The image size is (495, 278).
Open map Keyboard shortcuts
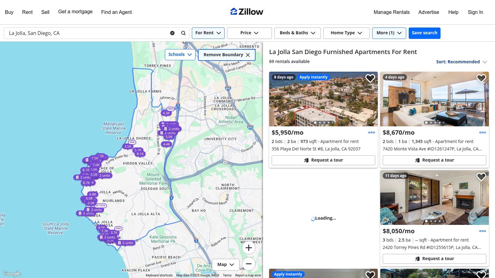point(159,276)
